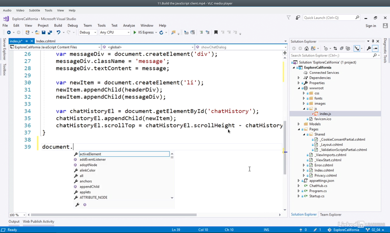Undo the last edit via toolbar
This screenshot has height=233, width=390.
[x=58, y=32]
